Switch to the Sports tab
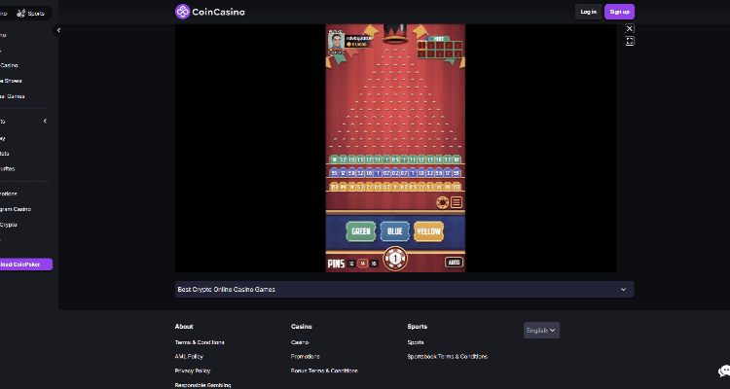 tap(31, 14)
